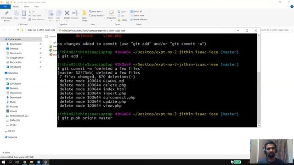The image size is (294, 165).
Task: Select This PC in navigation pane
Action: pos(12,79)
